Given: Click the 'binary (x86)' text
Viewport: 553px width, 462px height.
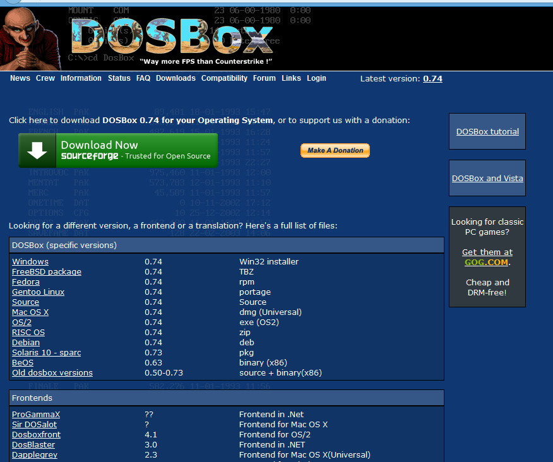Looking at the screenshot, I should click(x=263, y=363).
